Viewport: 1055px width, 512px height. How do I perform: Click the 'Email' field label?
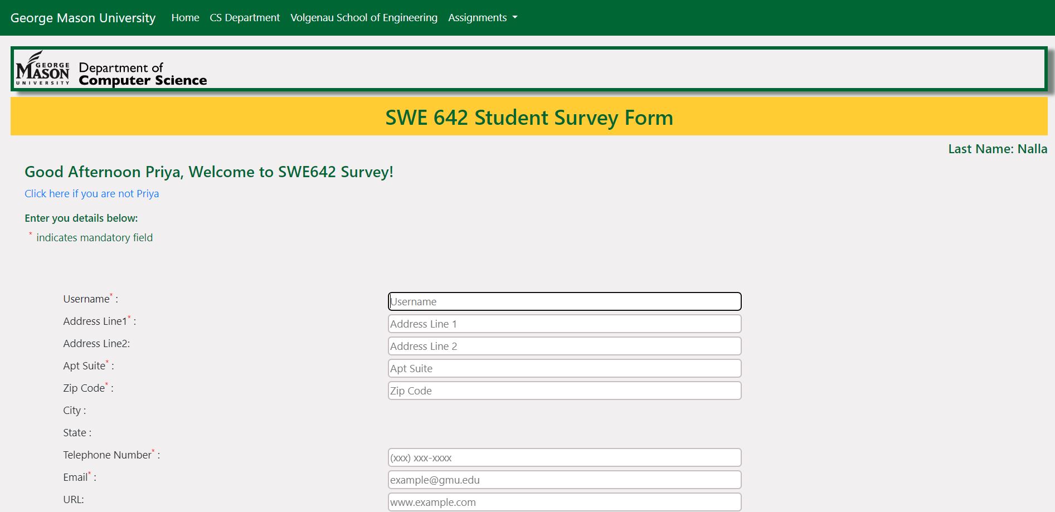(80, 477)
